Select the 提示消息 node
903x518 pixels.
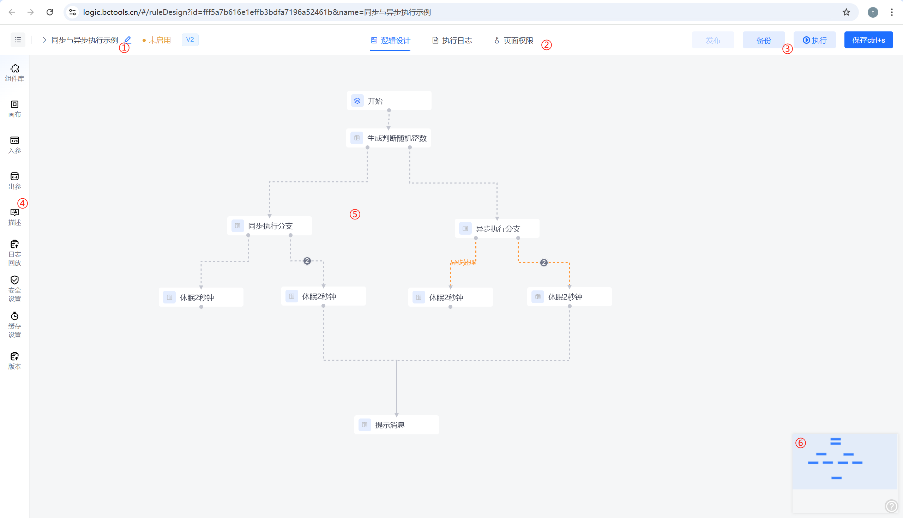(396, 425)
